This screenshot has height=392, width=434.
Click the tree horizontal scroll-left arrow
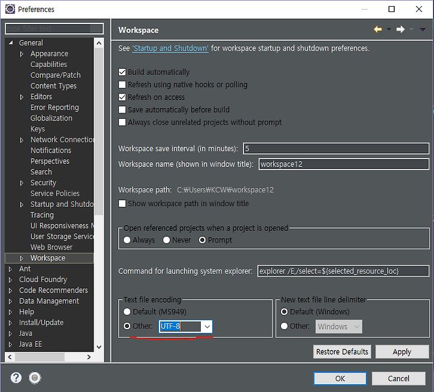[x=10, y=357]
